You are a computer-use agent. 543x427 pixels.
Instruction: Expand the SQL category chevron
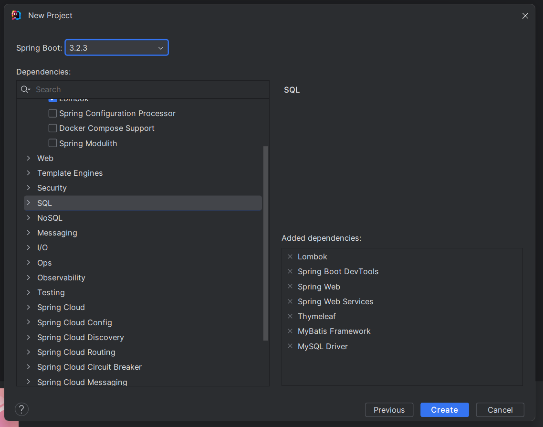(x=29, y=203)
